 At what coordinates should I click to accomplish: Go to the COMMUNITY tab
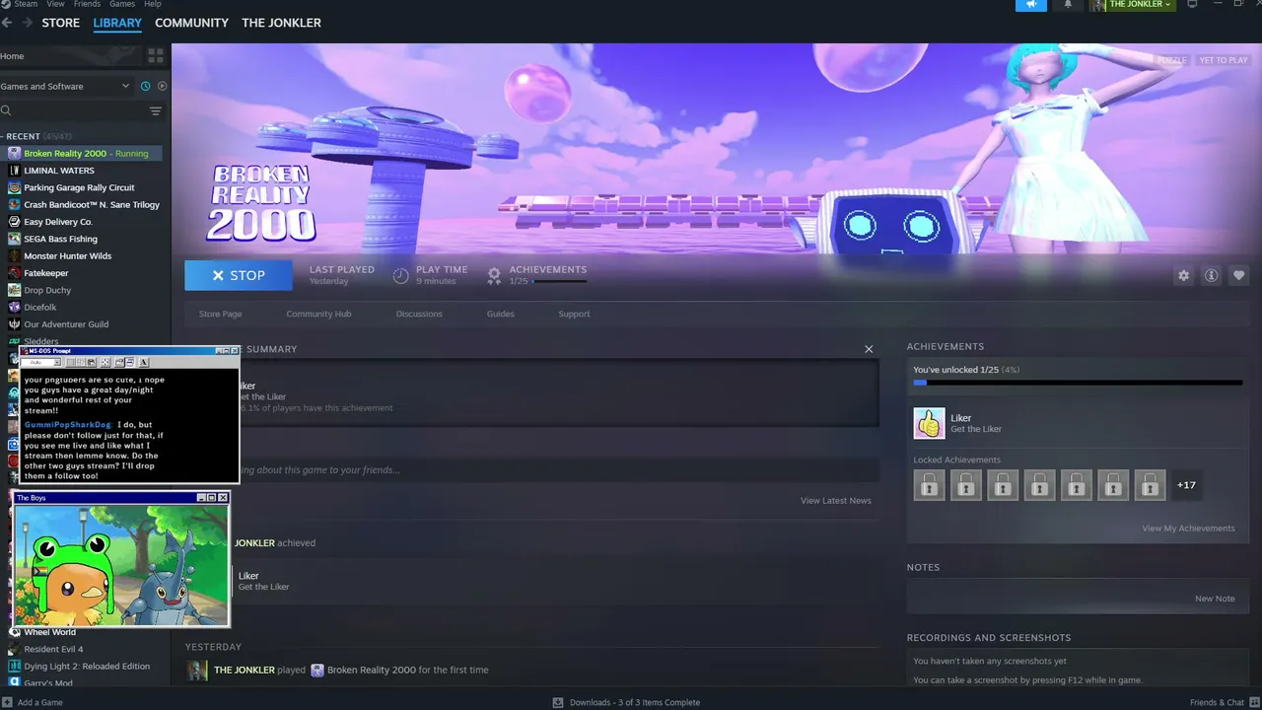pos(191,23)
